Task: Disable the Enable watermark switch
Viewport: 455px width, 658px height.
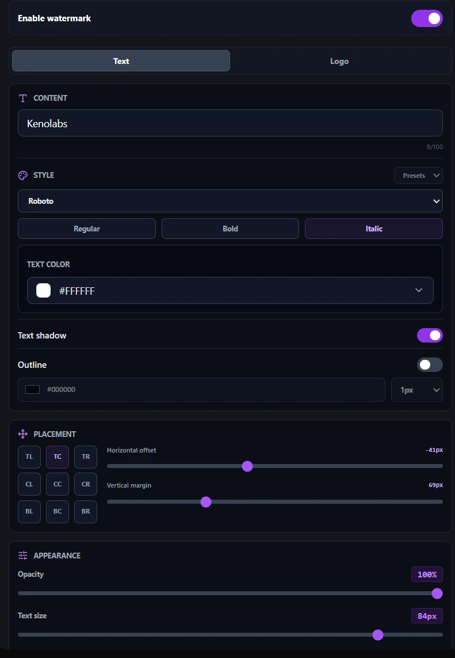Action: (427, 18)
